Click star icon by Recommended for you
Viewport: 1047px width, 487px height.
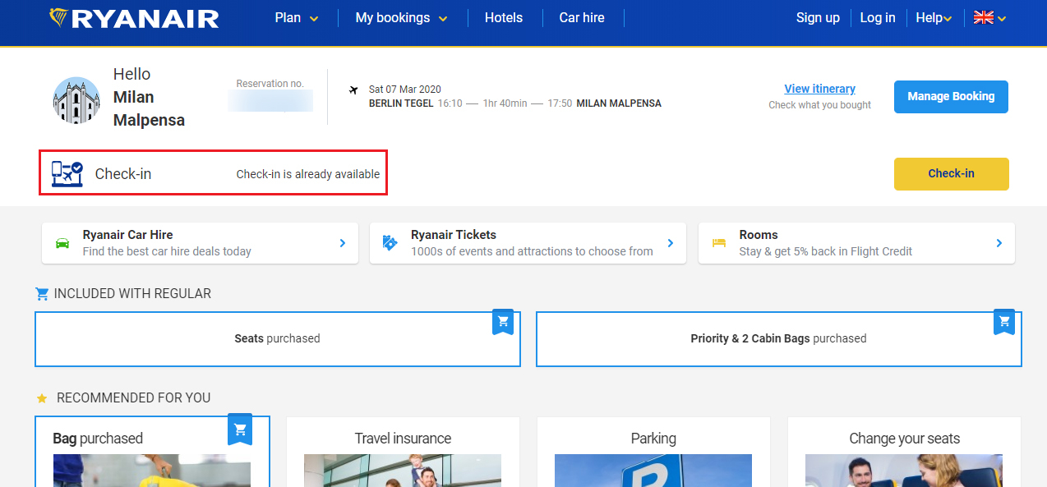[x=42, y=398]
